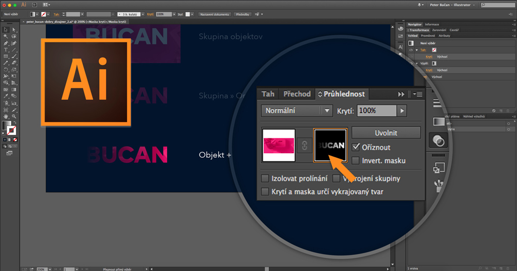Click the search field in the menu bar

tap(498, 5)
